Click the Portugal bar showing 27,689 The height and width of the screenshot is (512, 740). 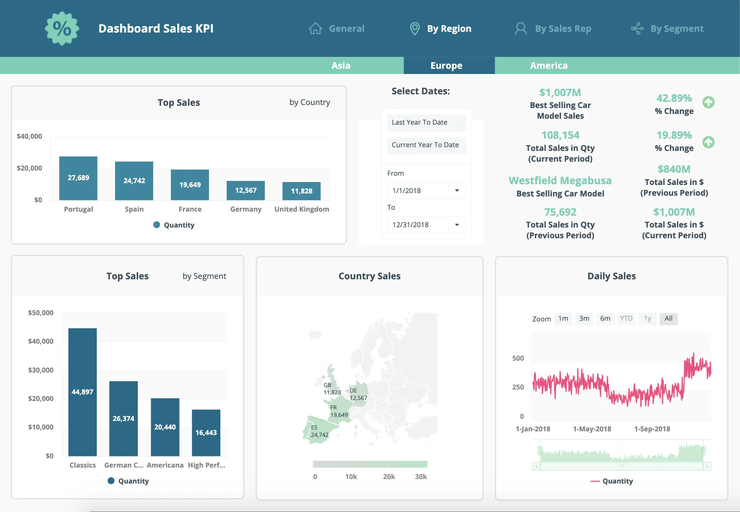click(x=78, y=178)
